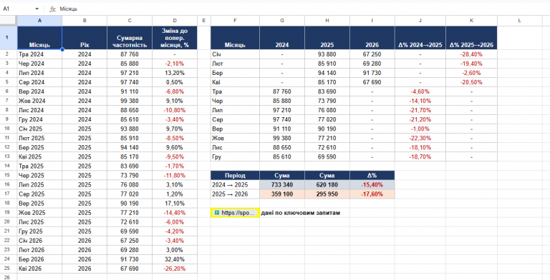Select column D header

pyautogui.click(x=175, y=21)
